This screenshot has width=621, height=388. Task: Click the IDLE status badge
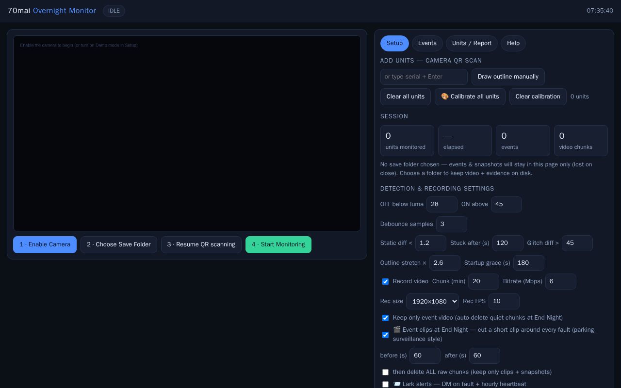[x=114, y=11]
